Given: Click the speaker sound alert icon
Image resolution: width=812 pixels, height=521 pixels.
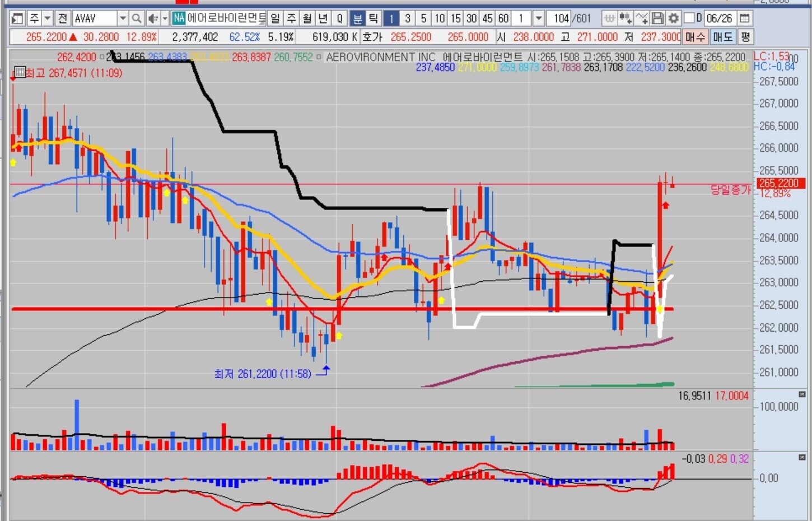Looking at the screenshot, I should pos(152,18).
